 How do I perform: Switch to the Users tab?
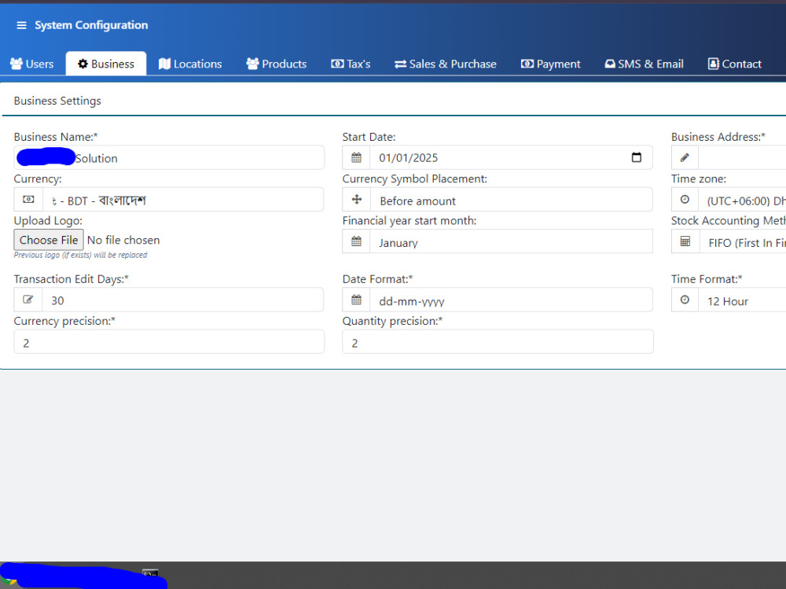[x=32, y=64]
